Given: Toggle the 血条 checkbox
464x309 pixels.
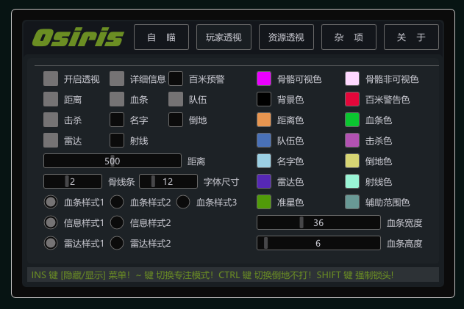Looking at the screenshot, I should 117,99.
